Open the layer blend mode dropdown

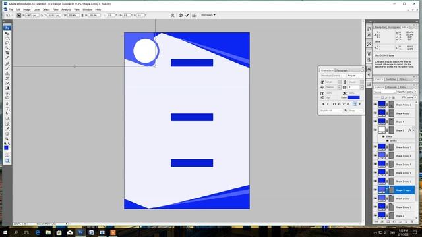384,92
